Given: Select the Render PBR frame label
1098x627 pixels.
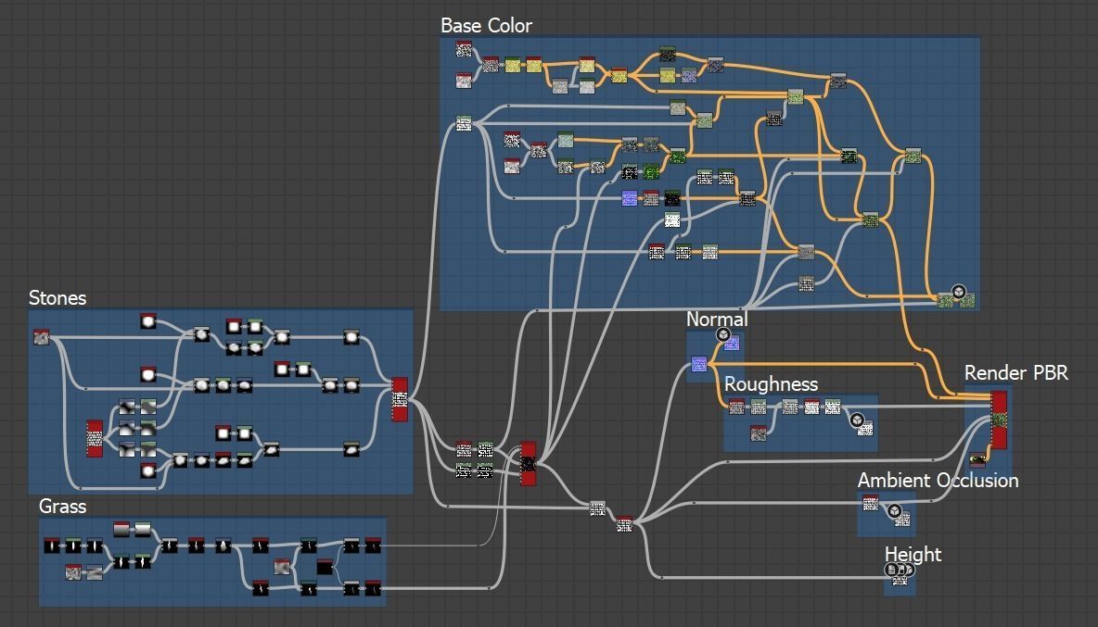Looking at the screenshot, I should [1016, 372].
